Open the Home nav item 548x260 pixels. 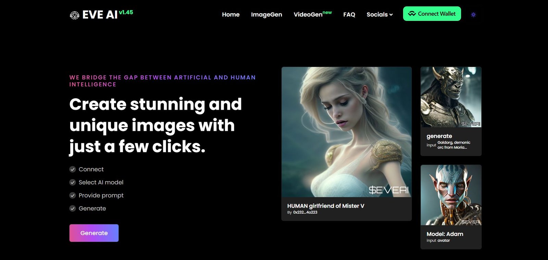pos(231,14)
